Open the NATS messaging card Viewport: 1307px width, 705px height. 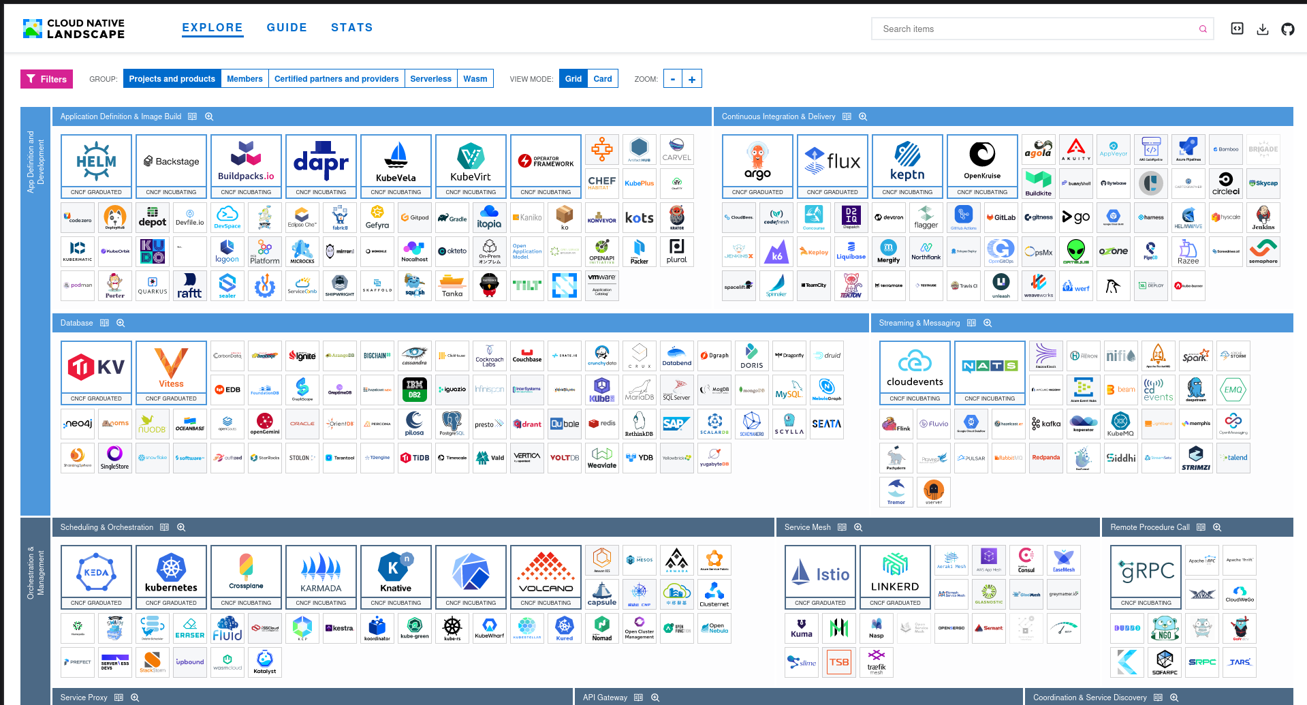(990, 373)
